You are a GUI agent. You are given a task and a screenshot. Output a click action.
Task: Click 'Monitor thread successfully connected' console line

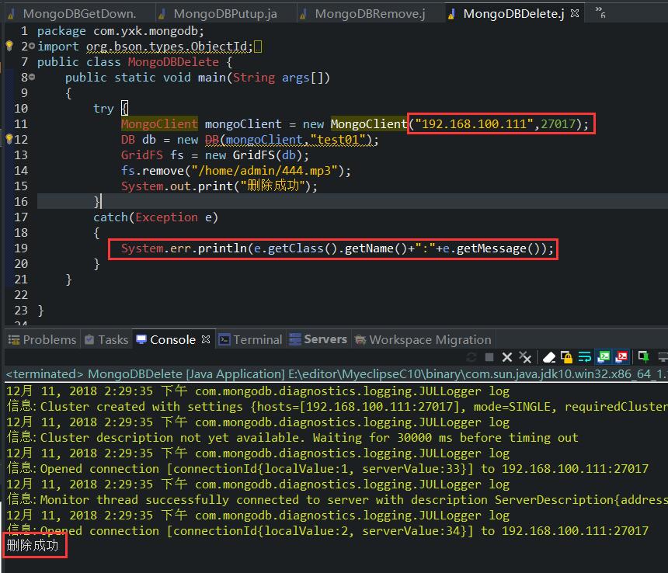tap(336, 499)
